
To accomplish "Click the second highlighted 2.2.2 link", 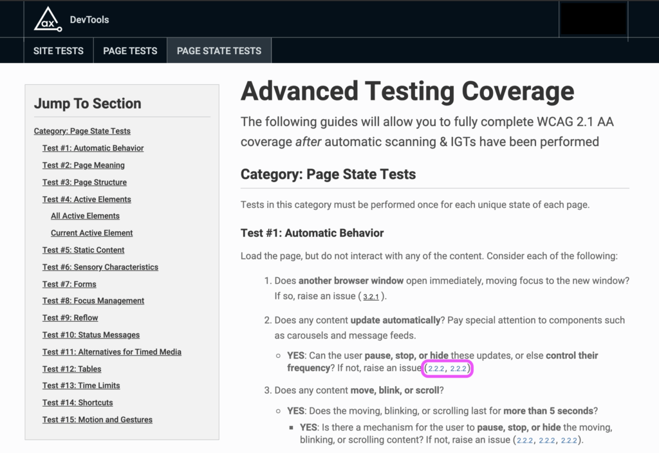I will pyautogui.click(x=458, y=368).
